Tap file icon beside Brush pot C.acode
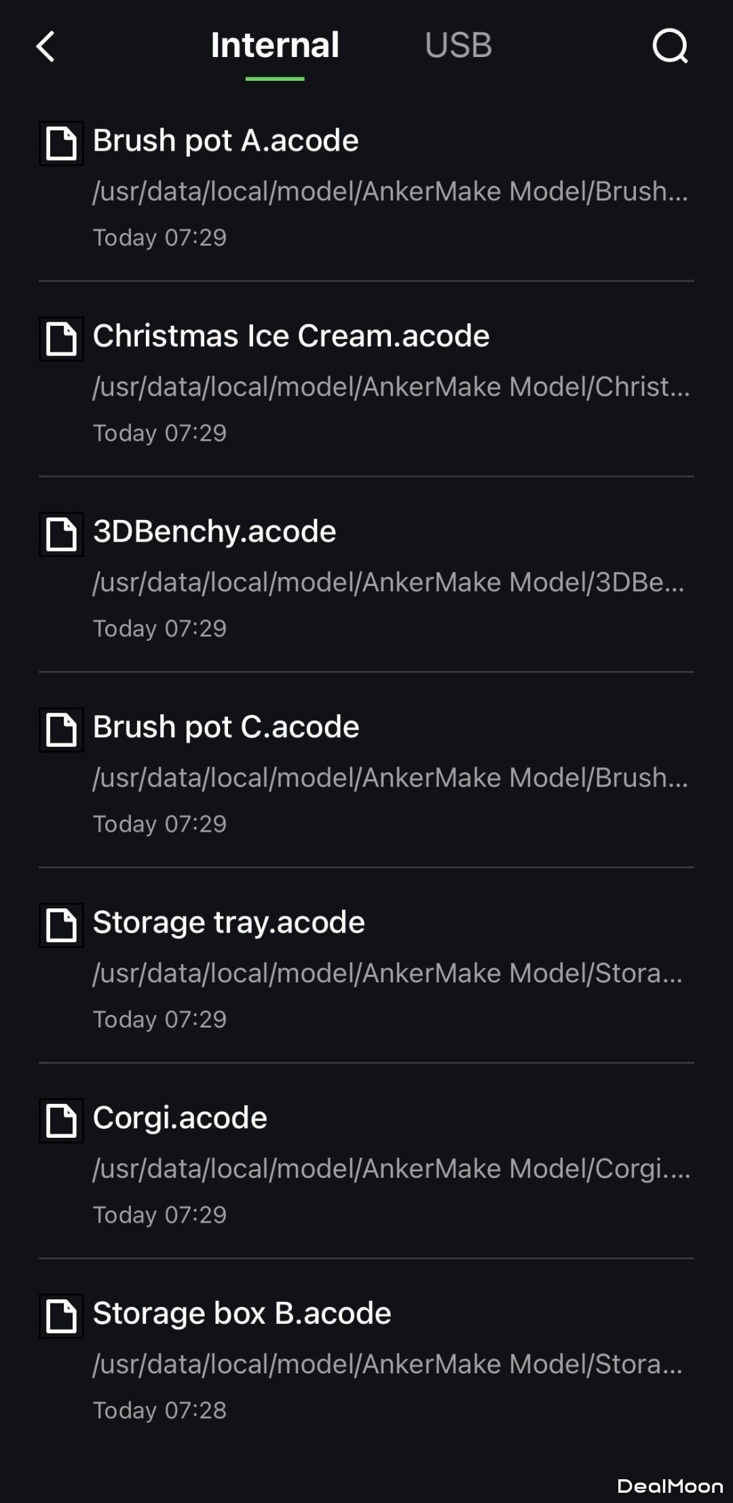This screenshot has height=1503, width=733. pyautogui.click(x=61, y=730)
